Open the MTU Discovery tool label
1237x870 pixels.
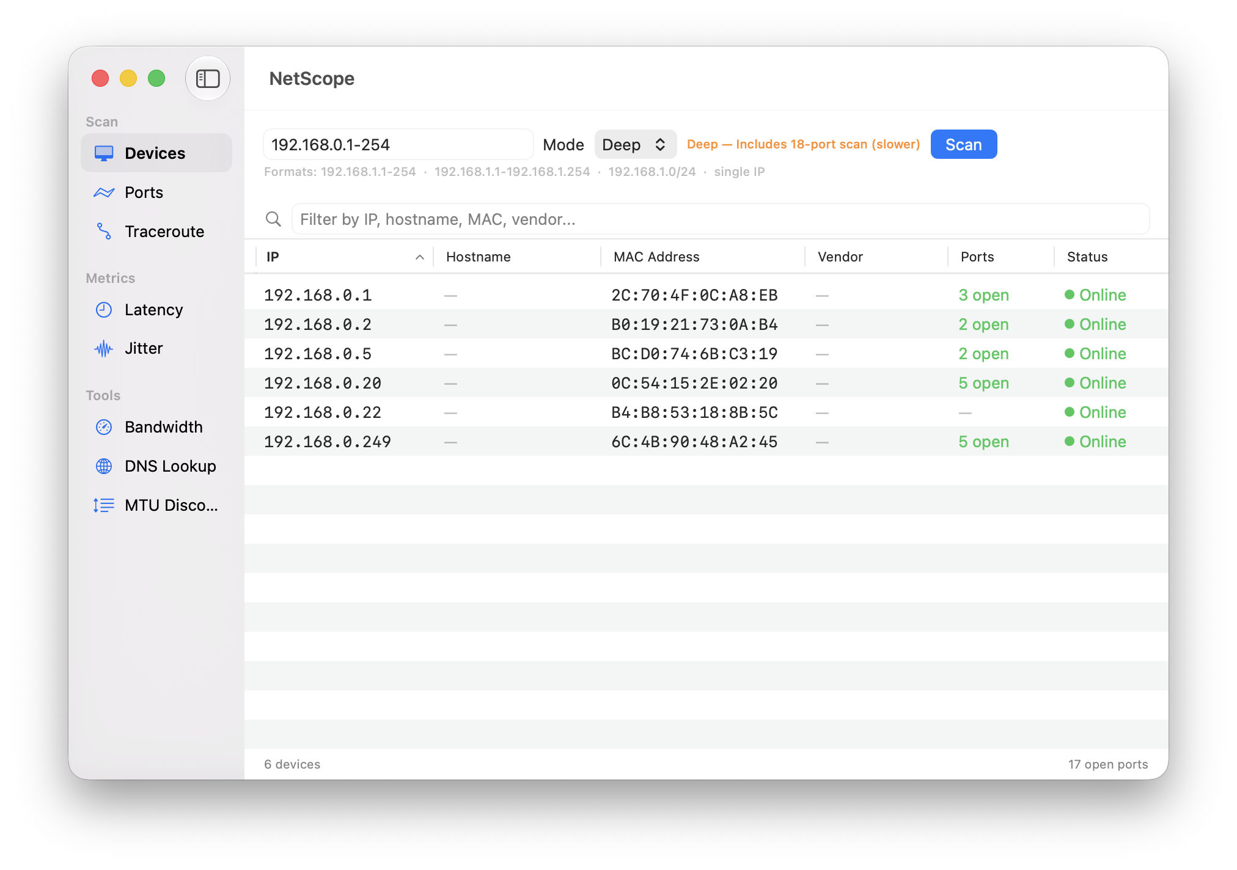coord(171,505)
